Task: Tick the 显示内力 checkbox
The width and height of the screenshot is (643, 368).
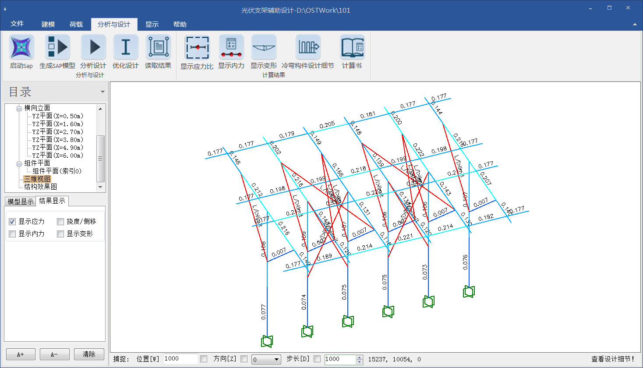Action: point(12,234)
